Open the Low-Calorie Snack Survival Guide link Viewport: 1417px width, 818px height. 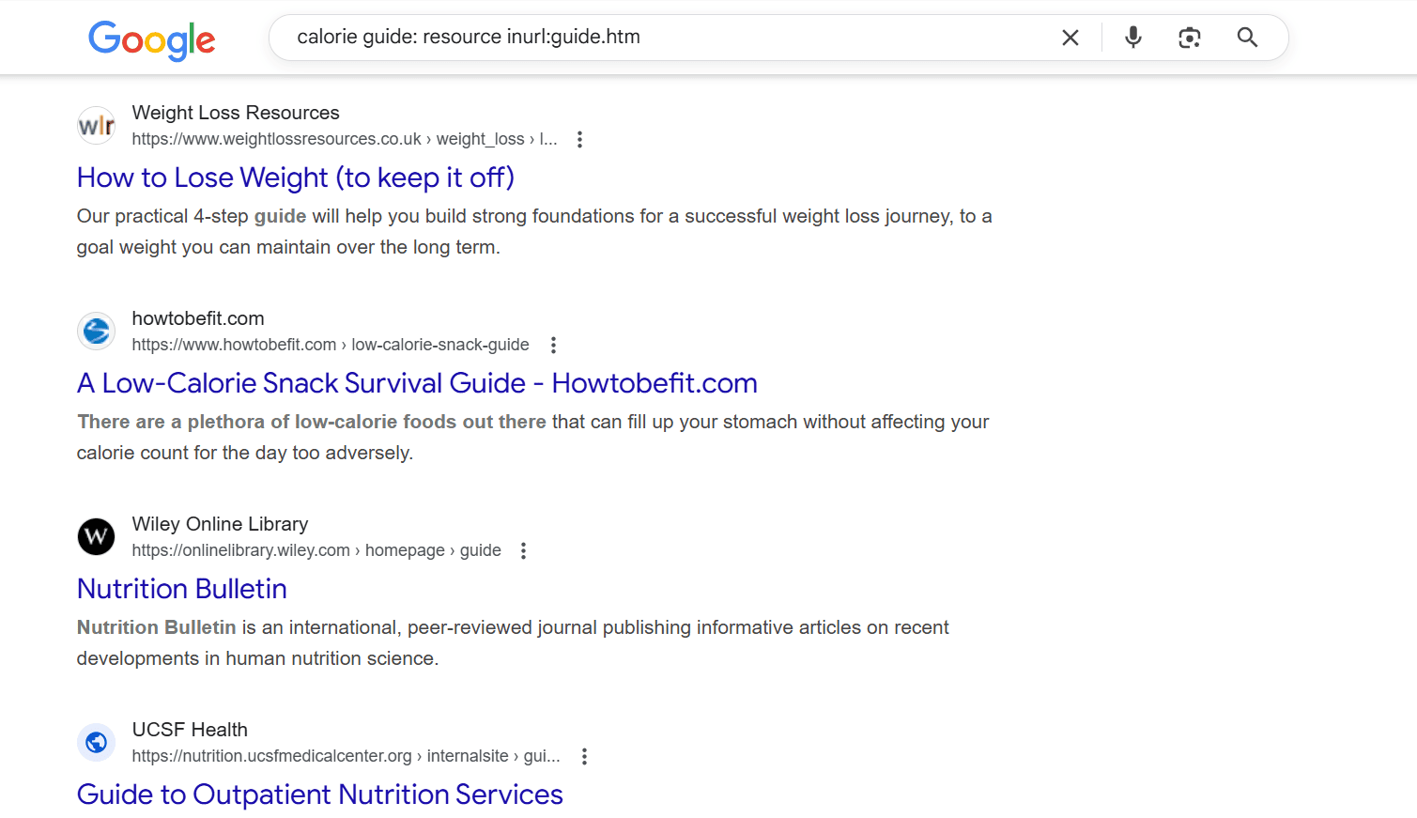(x=416, y=382)
